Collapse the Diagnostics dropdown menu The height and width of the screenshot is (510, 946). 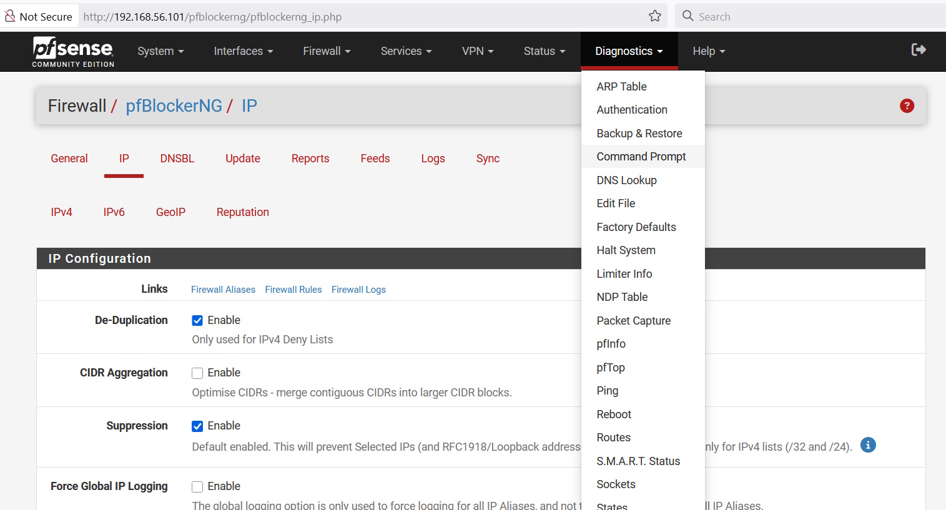(x=629, y=51)
